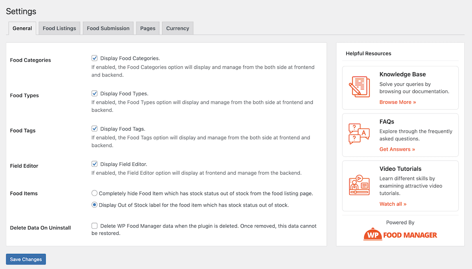Click the Save Changes button

point(26,259)
